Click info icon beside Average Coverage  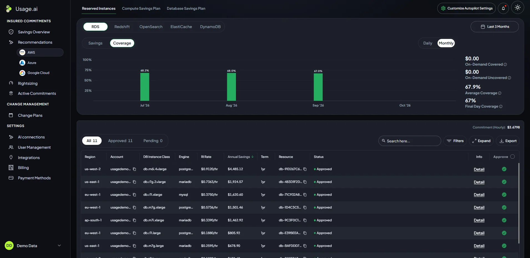click(x=500, y=93)
